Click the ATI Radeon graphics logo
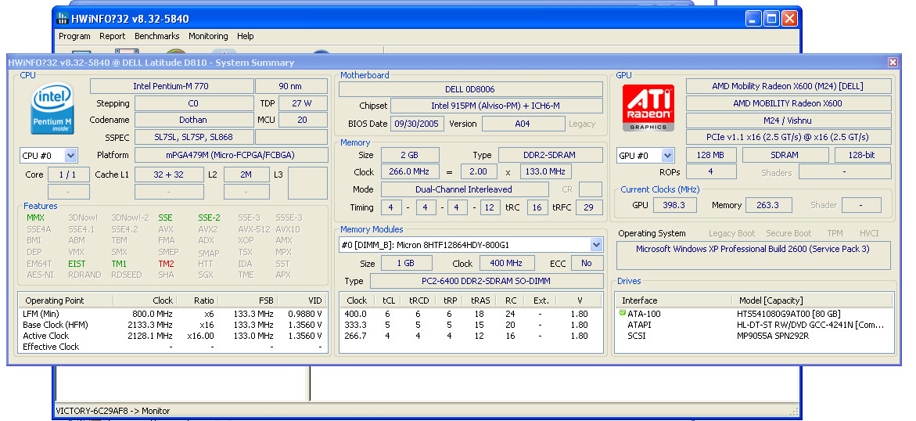Viewport: 916px width, 421px height. pos(648,108)
